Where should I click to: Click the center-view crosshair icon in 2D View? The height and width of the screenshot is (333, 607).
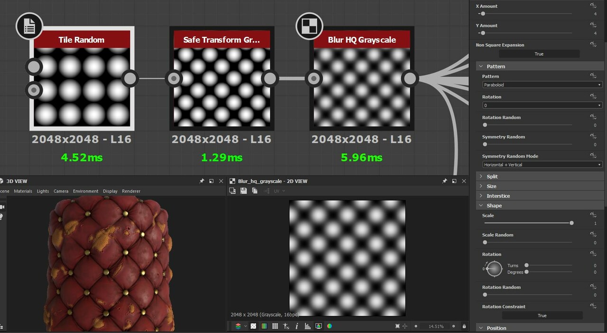click(x=405, y=326)
